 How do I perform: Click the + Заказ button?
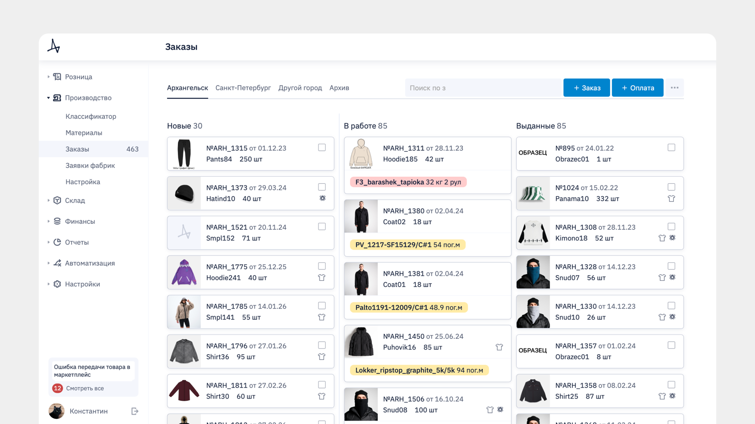click(x=587, y=88)
